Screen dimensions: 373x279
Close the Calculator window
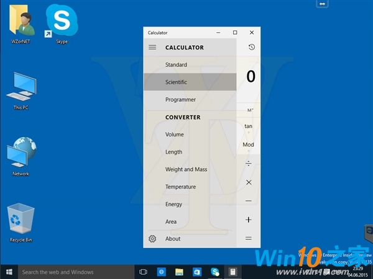point(252,32)
